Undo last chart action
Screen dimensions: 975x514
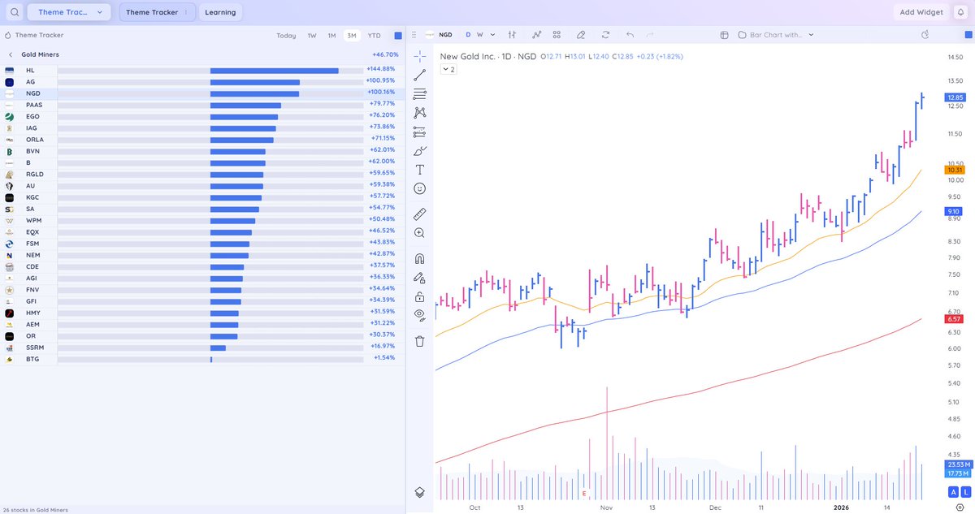tap(630, 35)
